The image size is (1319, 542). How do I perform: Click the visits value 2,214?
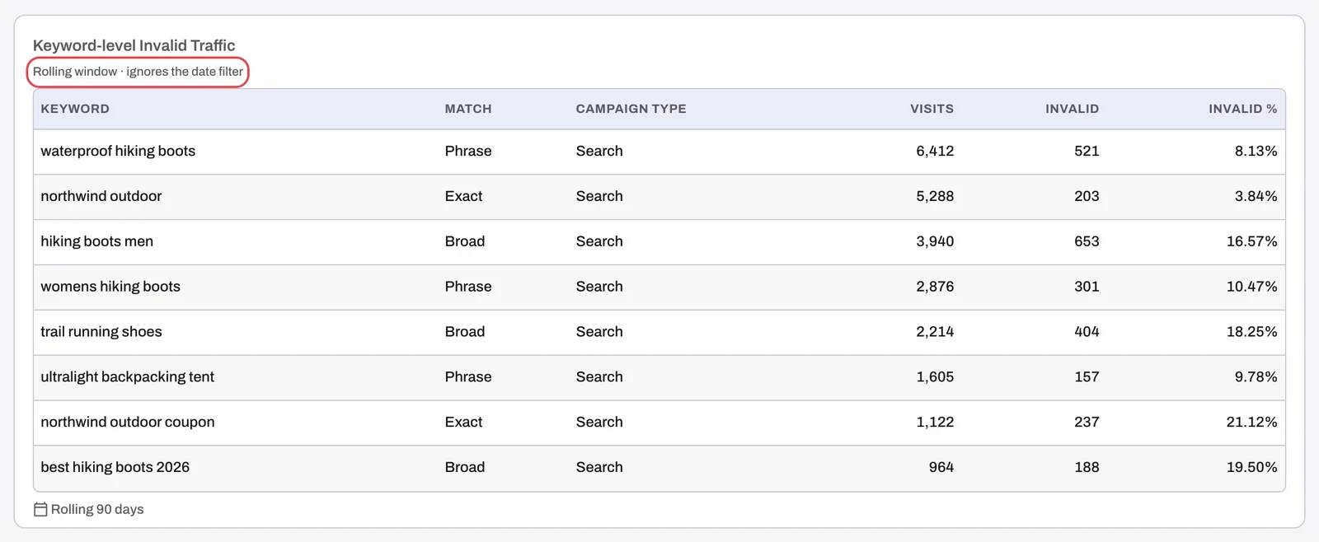pos(935,332)
